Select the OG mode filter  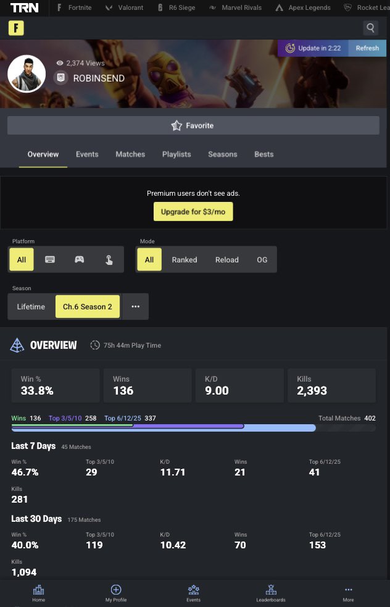[x=262, y=259]
